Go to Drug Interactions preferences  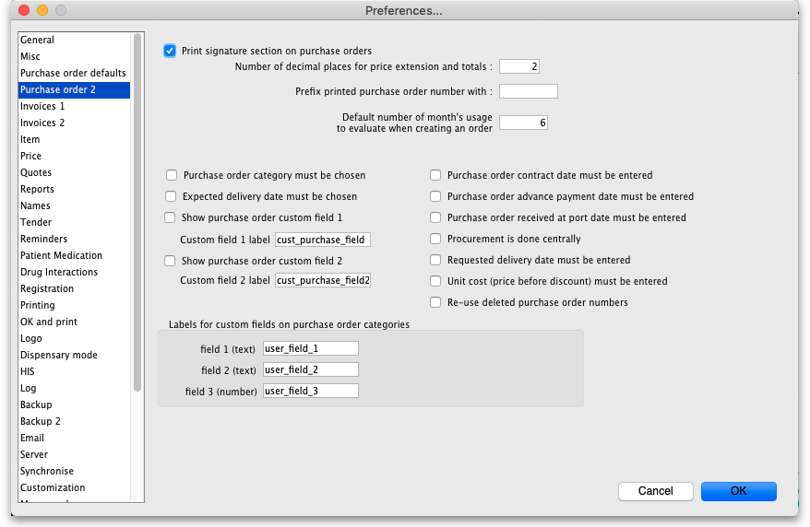coord(59,272)
